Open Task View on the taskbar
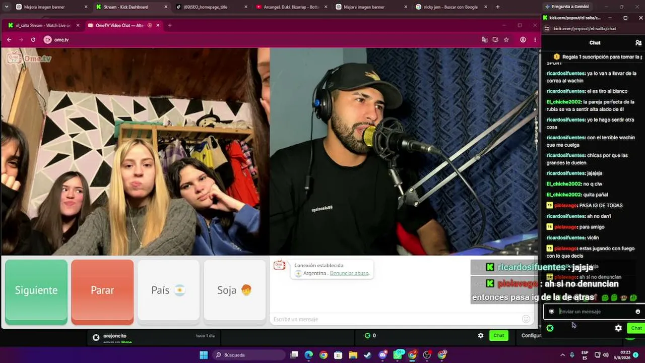 pos(294,355)
